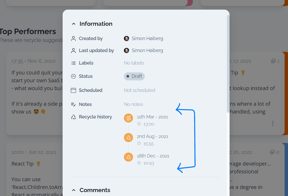Click the Notes pencil icon
This screenshot has width=288, height=196.
(74, 104)
